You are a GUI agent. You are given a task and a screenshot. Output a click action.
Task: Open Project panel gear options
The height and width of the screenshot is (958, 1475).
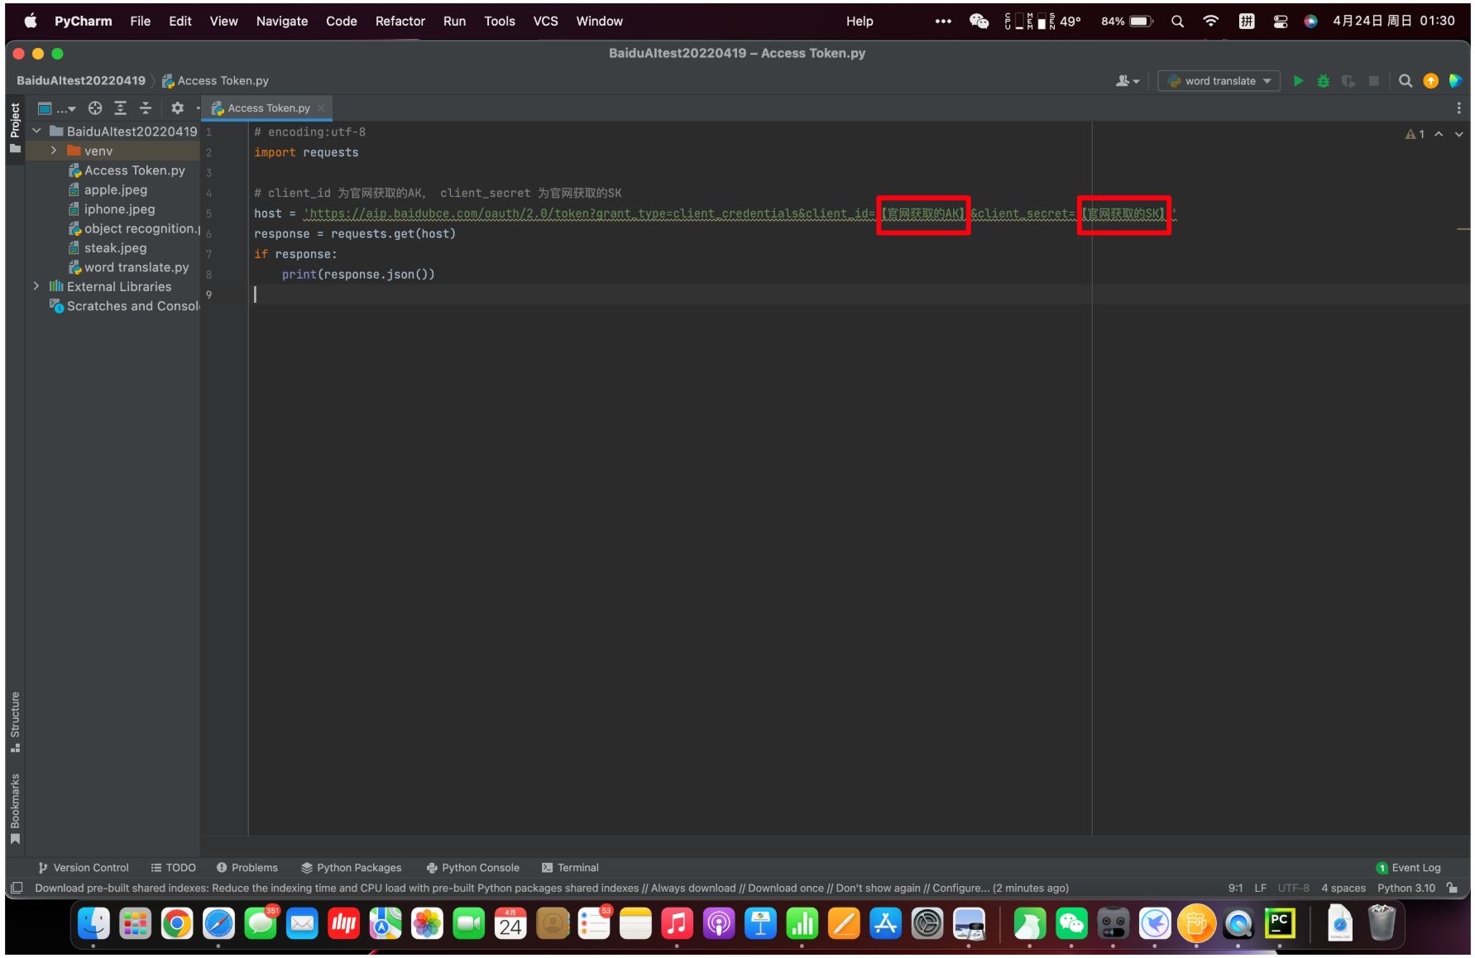tap(177, 108)
